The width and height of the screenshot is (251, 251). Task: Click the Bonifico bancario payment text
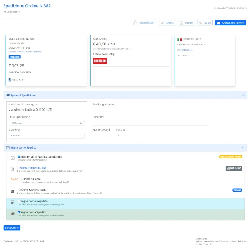click(20, 72)
